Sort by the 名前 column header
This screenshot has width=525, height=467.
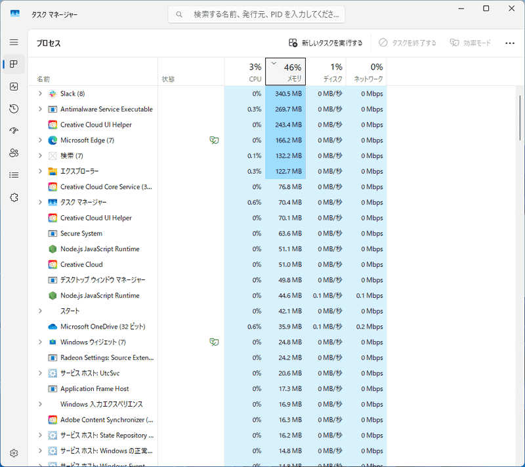93,71
